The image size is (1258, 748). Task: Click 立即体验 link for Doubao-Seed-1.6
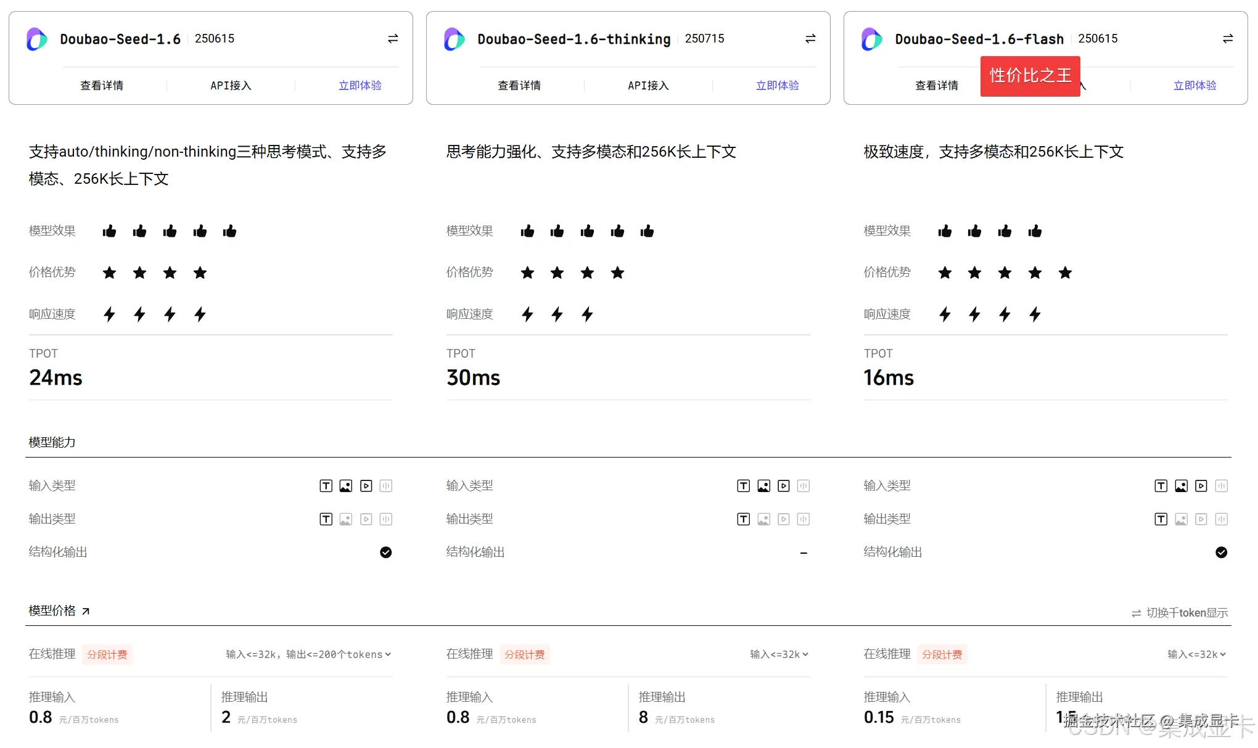tap(360, 86)
